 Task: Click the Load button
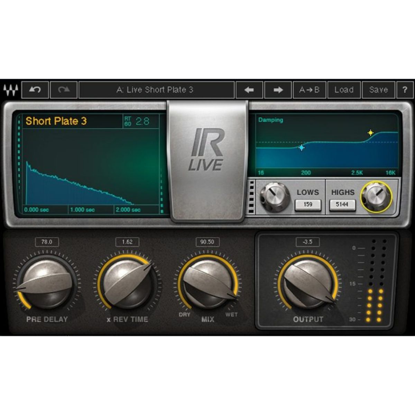(x=344, y=90)
